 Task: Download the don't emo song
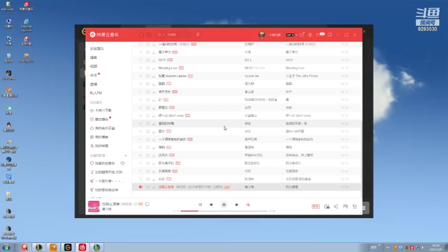153,116
